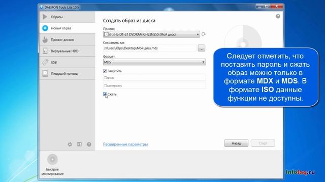Screen dimensions: 325x182
Task: Click the DAEMON Tools title bar logo icon
Action: coord(42,7)
